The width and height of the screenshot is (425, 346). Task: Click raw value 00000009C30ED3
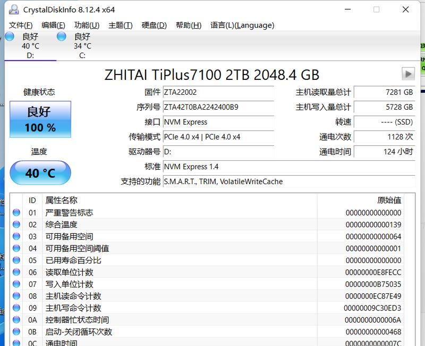(372, 308)
